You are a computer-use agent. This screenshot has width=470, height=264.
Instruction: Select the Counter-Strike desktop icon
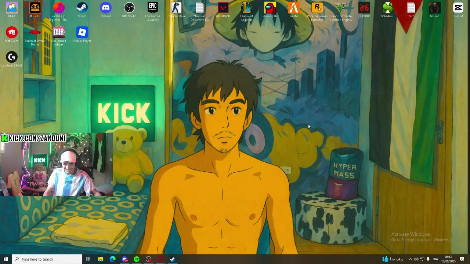176,10
